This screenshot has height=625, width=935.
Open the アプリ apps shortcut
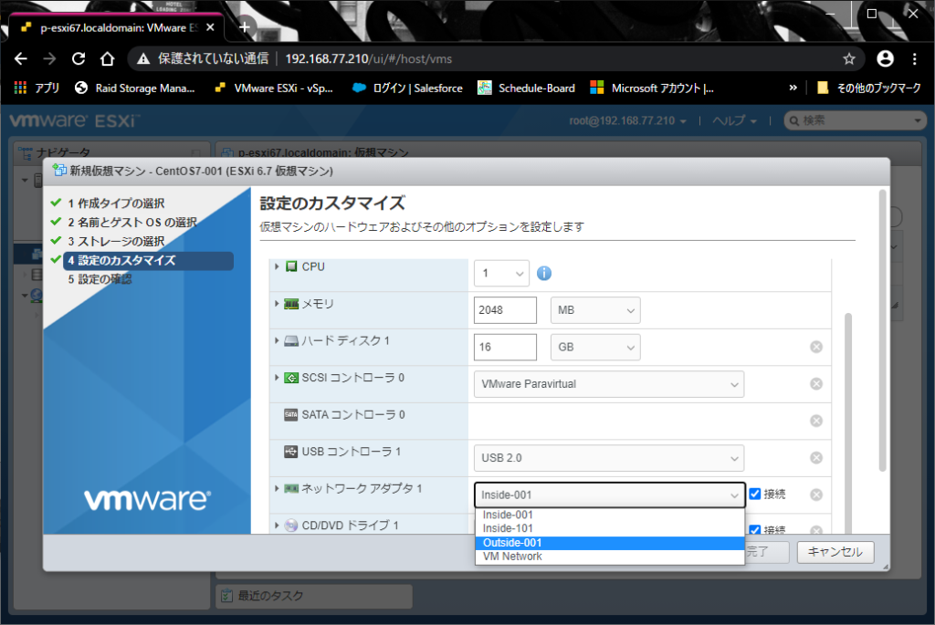click(x=37, y=89)
